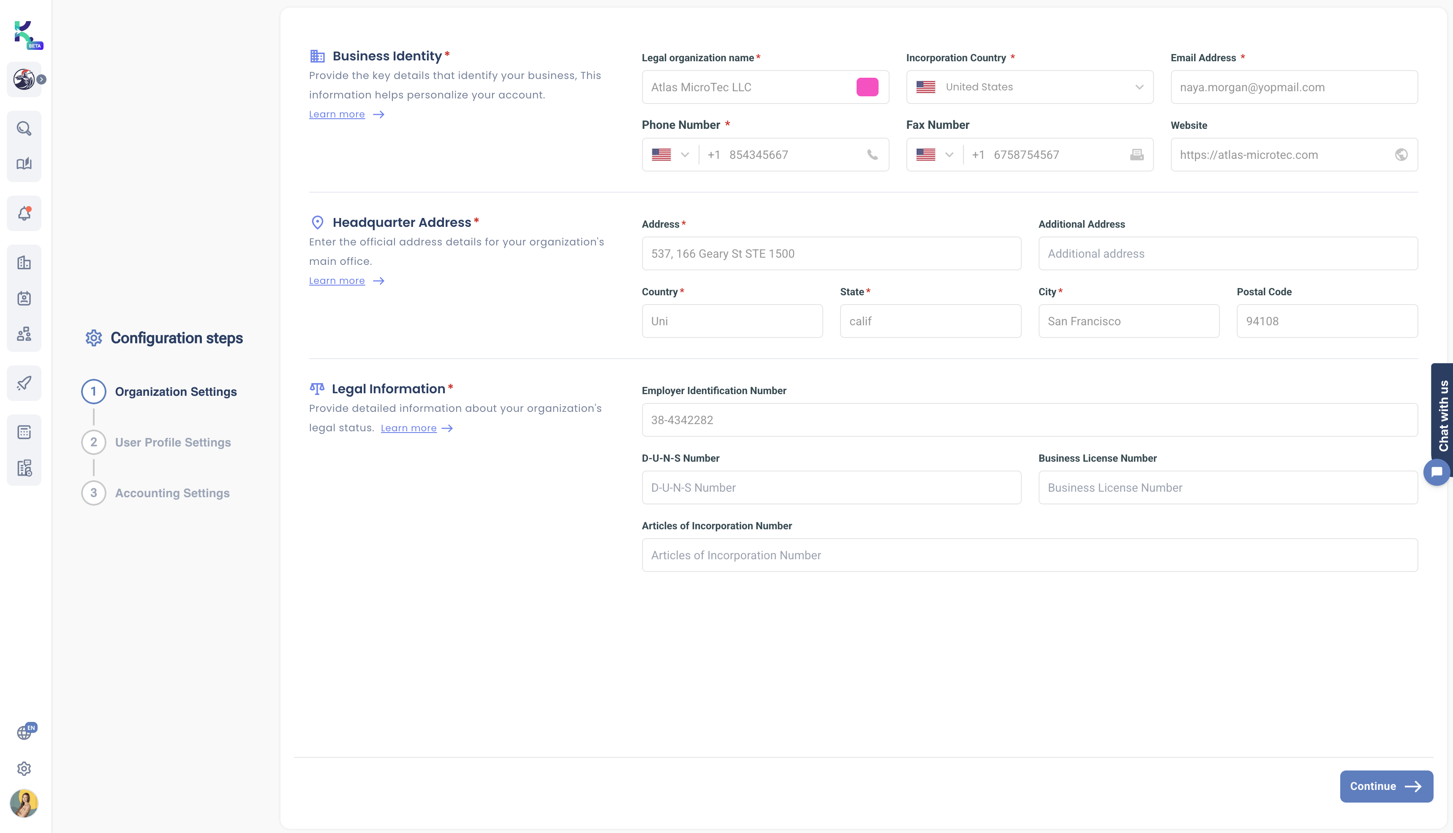Click Continue to proceed
Screen dimensions: 1453x833
[1386, 786]
